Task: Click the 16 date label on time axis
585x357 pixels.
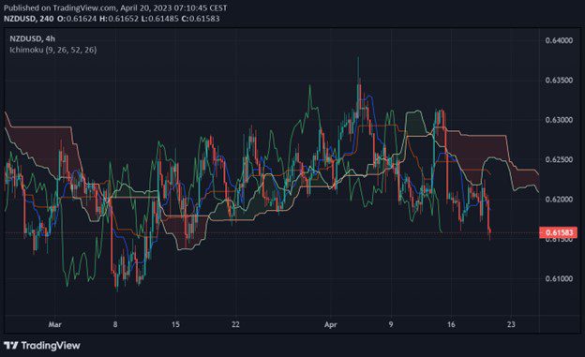Action: pyautogui.click(x=451, y=324)
